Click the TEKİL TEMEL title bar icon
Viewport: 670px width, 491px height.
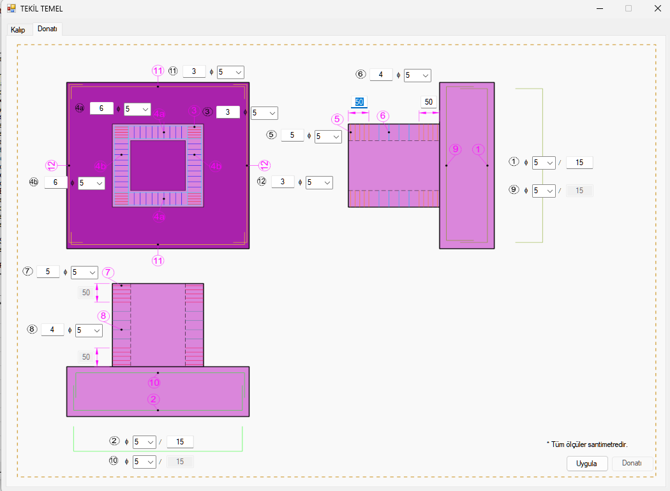pyautogui.click(x=11, y=8)
